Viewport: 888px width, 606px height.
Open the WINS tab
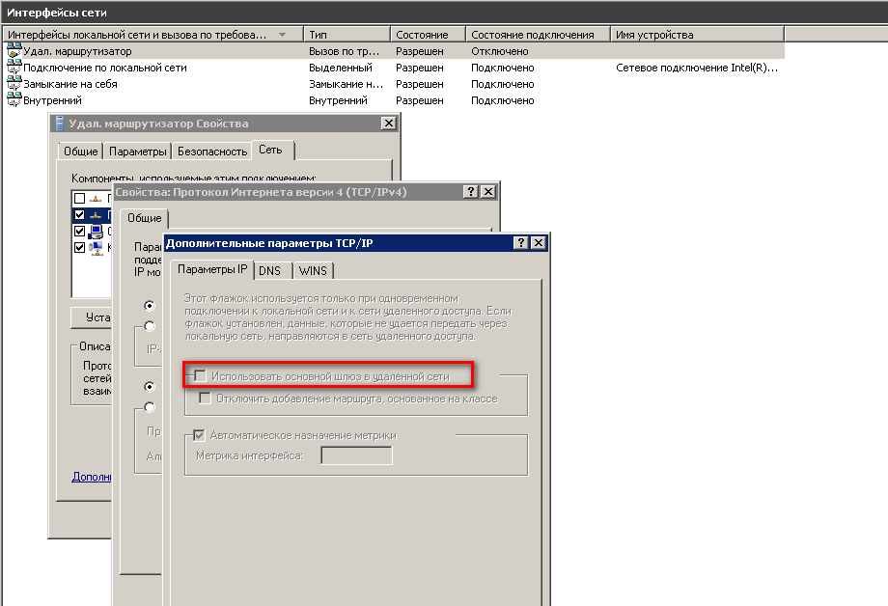[x=313, y=271]
